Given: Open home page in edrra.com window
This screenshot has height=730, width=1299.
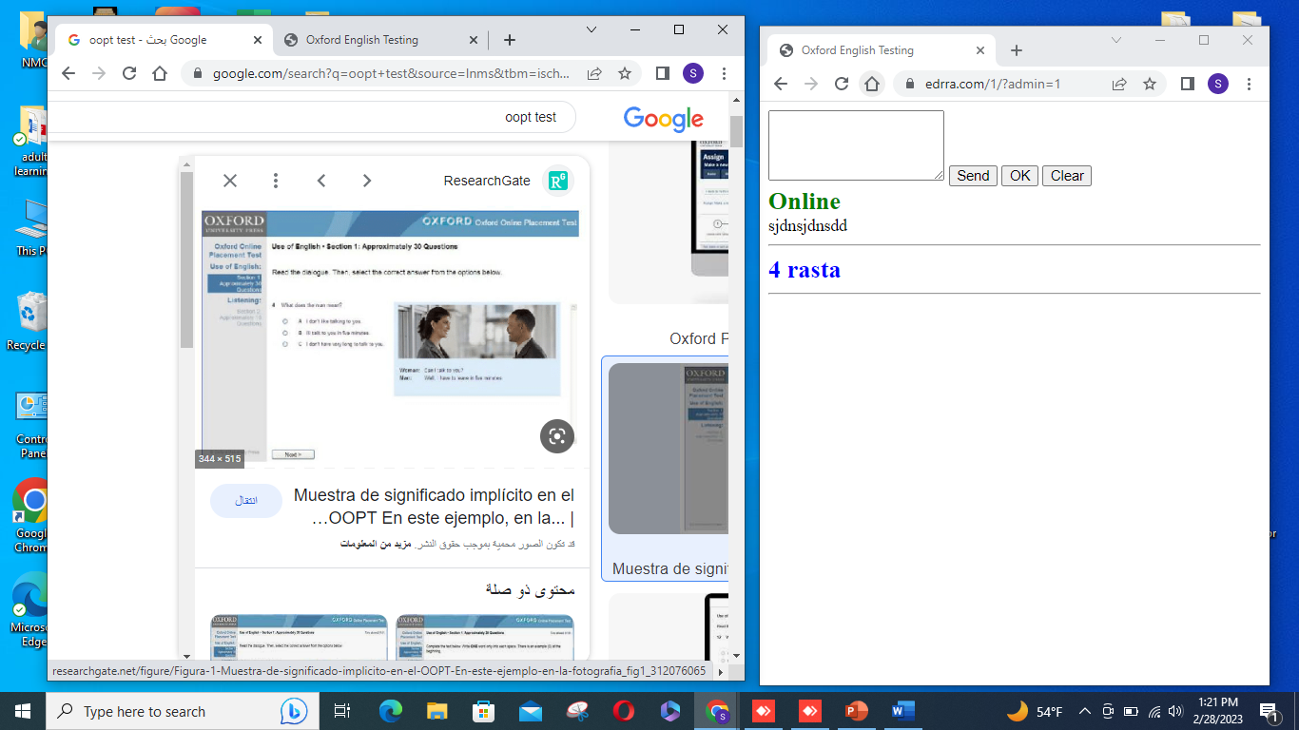Looking at the screenshot, I should coord(871,84).
